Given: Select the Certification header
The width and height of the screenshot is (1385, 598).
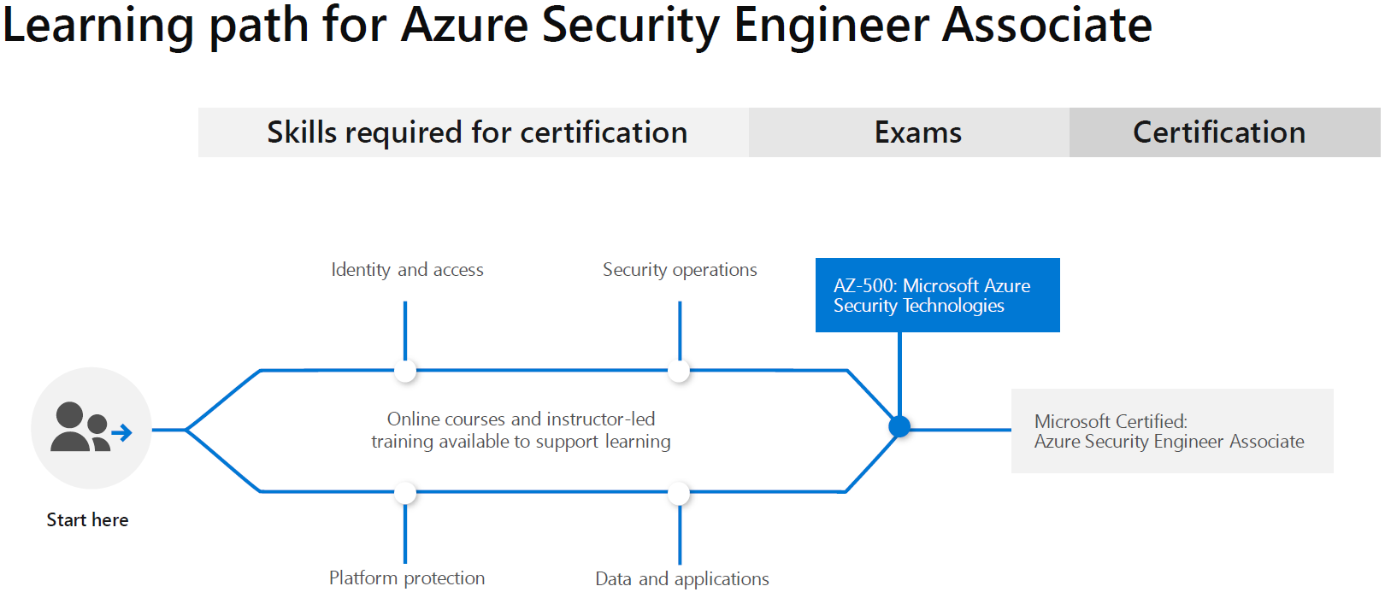Looking at the screenshot, I should click(1218, 132).
